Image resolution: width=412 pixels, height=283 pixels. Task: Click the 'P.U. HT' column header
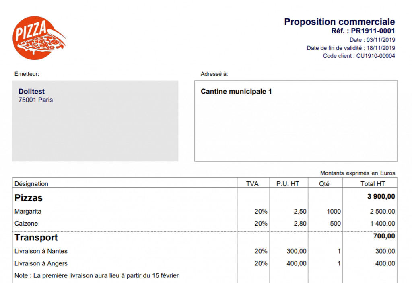(x=287, y=184)
